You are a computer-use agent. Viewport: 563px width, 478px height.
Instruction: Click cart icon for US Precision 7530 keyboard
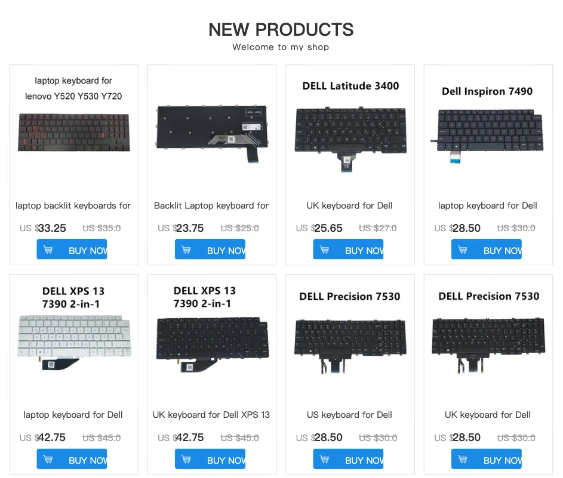point(324,460)
